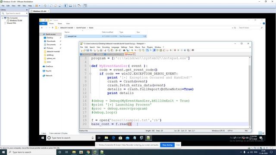
Task: Open the VMware Help menu
Action: pyautogui.click(x=30, y=6)
